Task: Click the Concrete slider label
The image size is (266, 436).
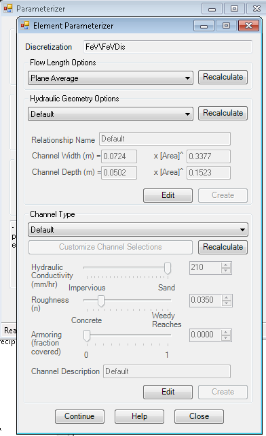Action: pyautogui.click(x=87, y=320)
